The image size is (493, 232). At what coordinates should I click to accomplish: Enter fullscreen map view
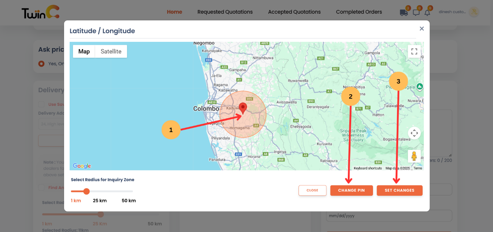414,51
